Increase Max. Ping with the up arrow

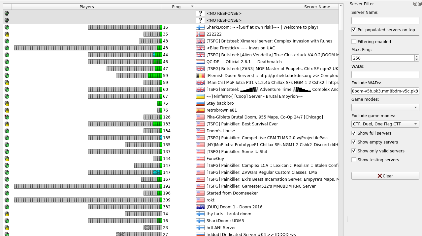pyautogui.click(x=417, y=56)
